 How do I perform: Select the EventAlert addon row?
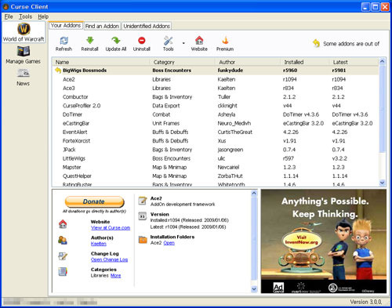(216, 132)
